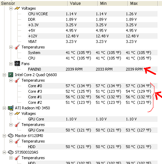Select the GPU Core temperature row
Viewport: 162px width, 164px height.
tap(93, 130)
